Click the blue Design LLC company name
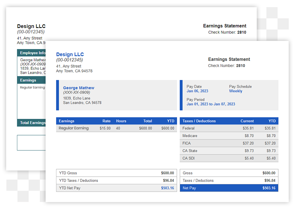 tap(70, 54)
